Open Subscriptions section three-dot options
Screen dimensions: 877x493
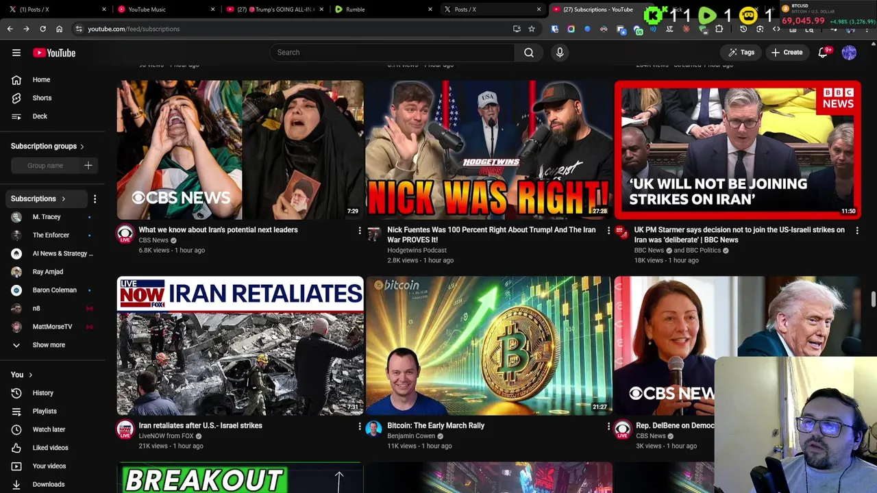tap(95, 199)
